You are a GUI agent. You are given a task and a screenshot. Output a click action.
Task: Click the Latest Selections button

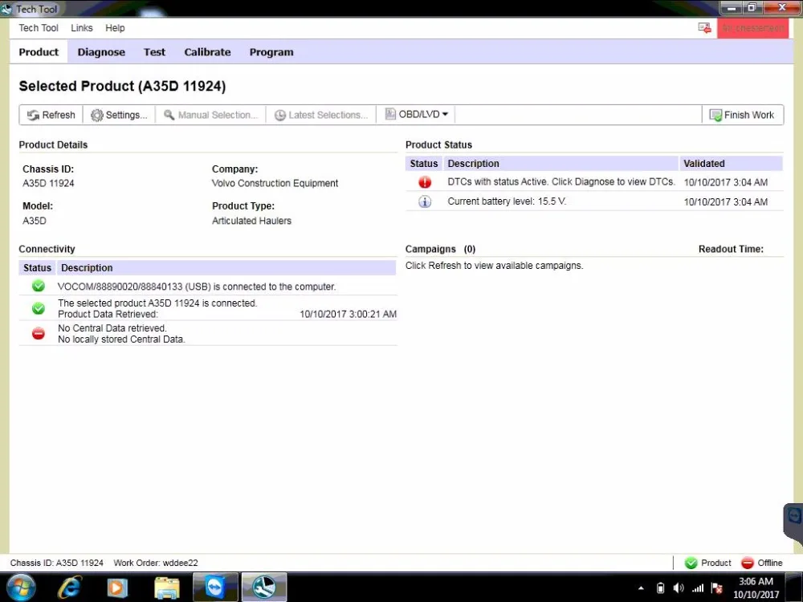(x=321, y=115)
